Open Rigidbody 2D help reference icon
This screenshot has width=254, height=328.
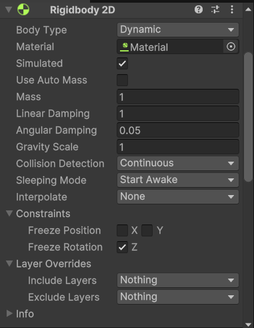(x=199, y=9)
